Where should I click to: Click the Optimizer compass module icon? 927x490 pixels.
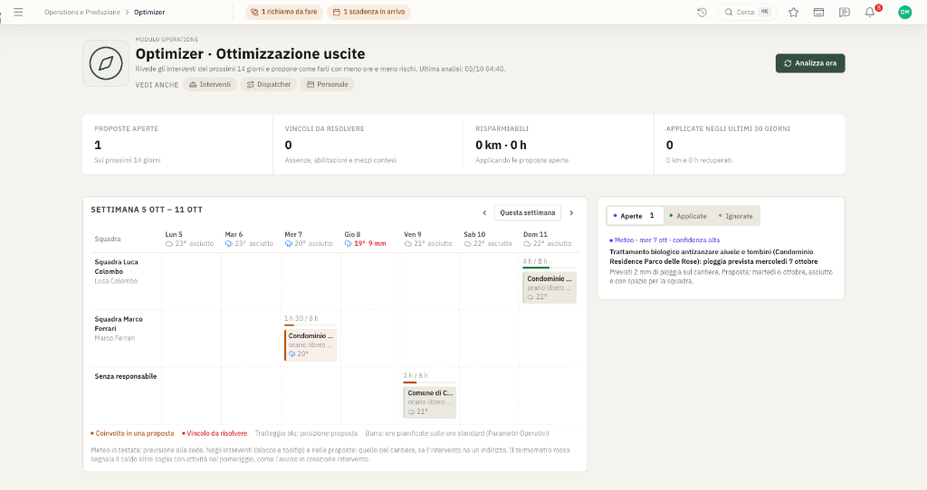point(106,63)
